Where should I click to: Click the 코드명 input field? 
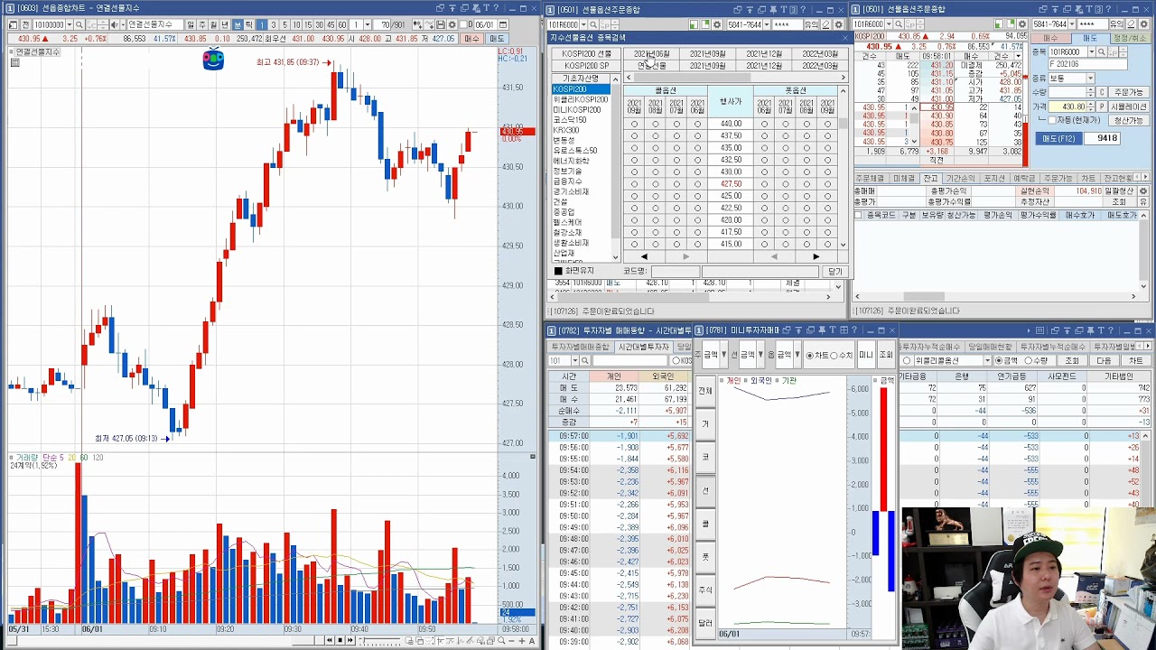676,271
